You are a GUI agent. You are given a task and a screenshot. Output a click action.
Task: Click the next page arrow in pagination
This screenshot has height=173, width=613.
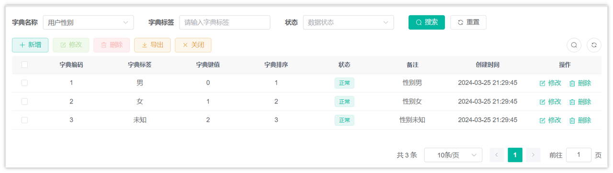click(x=533, y=155)
